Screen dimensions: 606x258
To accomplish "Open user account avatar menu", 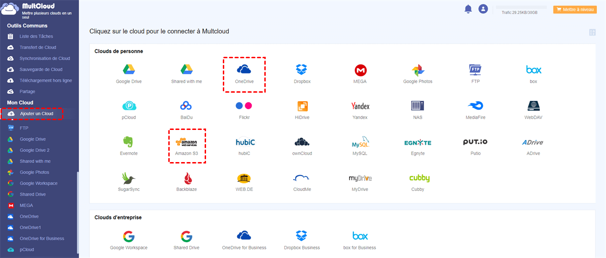I will click(483, 9).
